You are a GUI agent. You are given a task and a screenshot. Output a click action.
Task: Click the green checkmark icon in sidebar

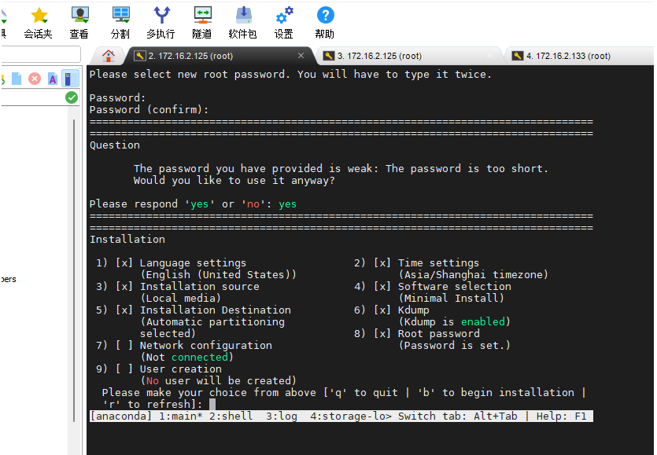click(x=72, y=97)
